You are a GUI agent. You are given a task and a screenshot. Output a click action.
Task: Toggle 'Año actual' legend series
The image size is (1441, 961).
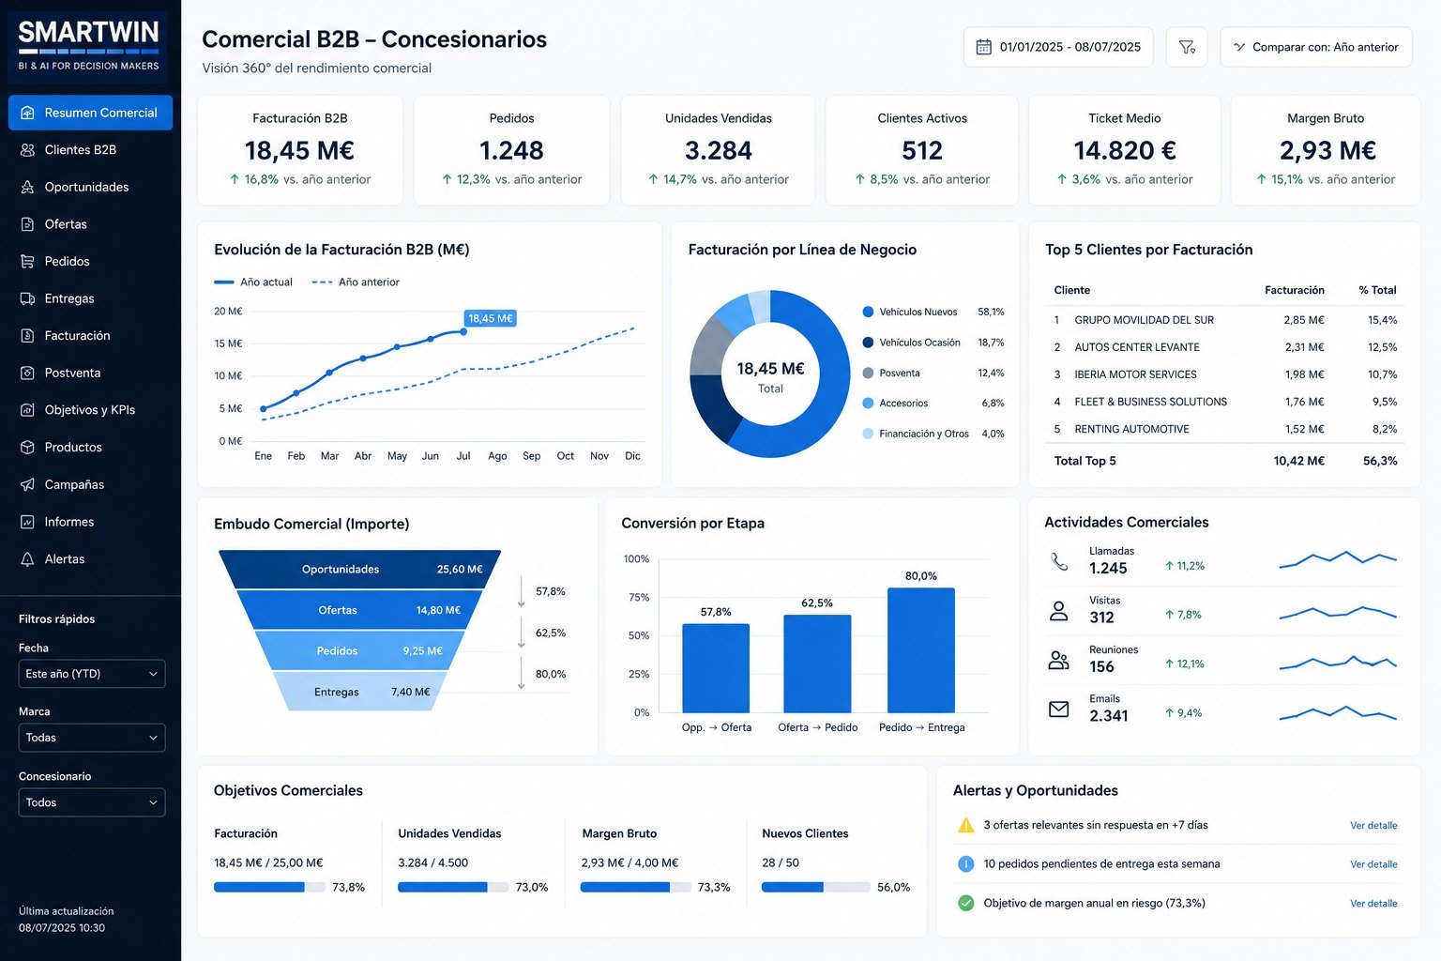point(253,282)
